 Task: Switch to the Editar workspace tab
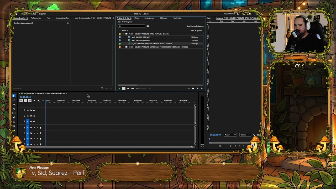point(34,14)
